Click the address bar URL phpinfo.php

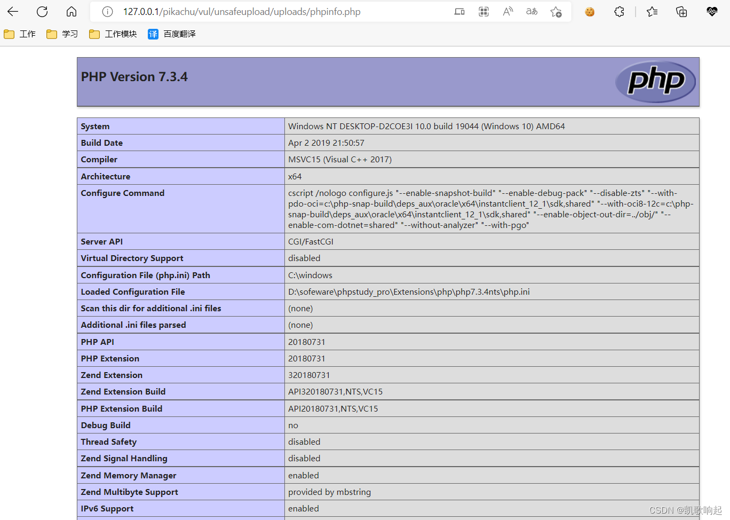click(242, 12)
